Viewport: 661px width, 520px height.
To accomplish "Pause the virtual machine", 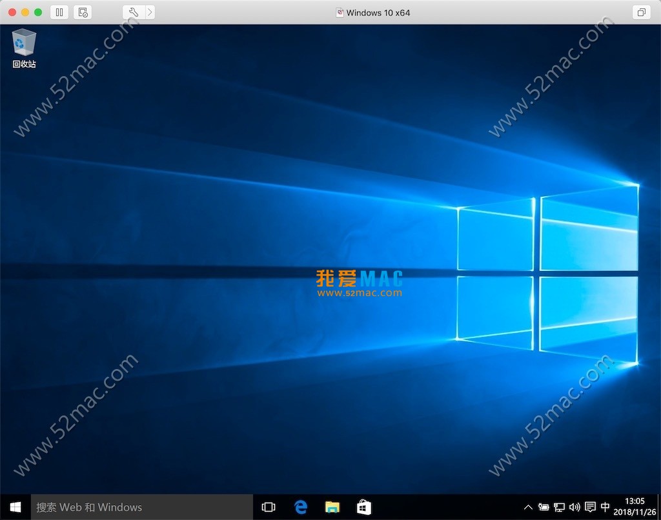I will [x=59, y=12].
